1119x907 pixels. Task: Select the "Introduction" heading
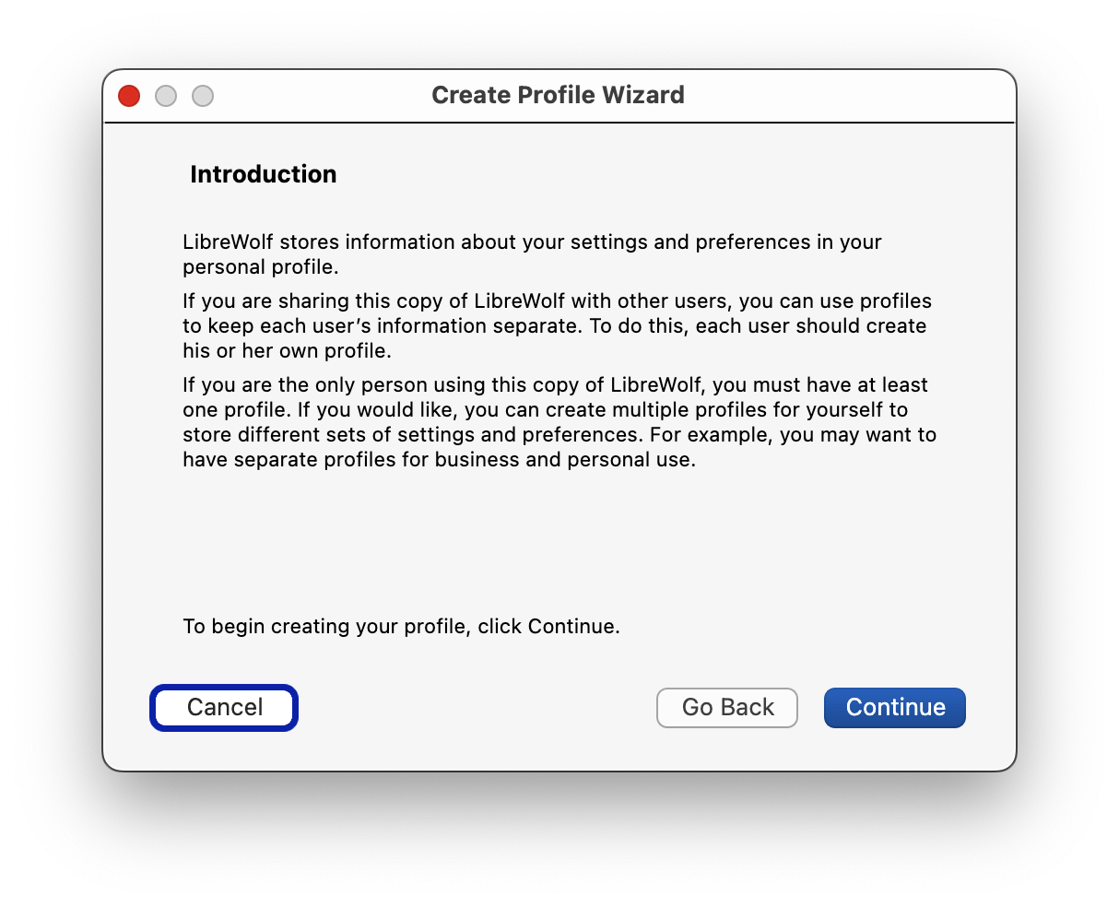pos(263,174)
